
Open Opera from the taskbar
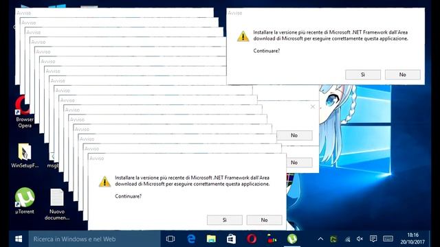[x=252, y=239]
